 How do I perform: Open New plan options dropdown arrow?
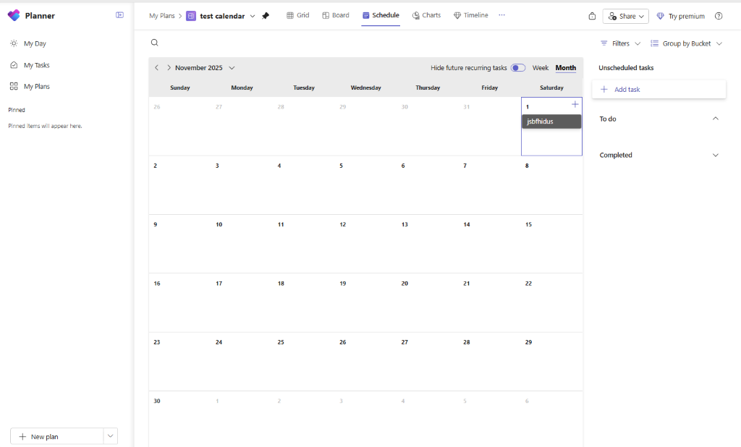coord(110,436)
